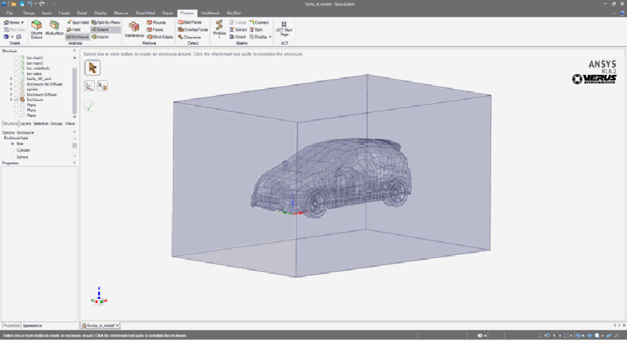Toggle visibility checkbox for Enclosure-No Diffuser
627x340 pixels.
click(17, 84)
